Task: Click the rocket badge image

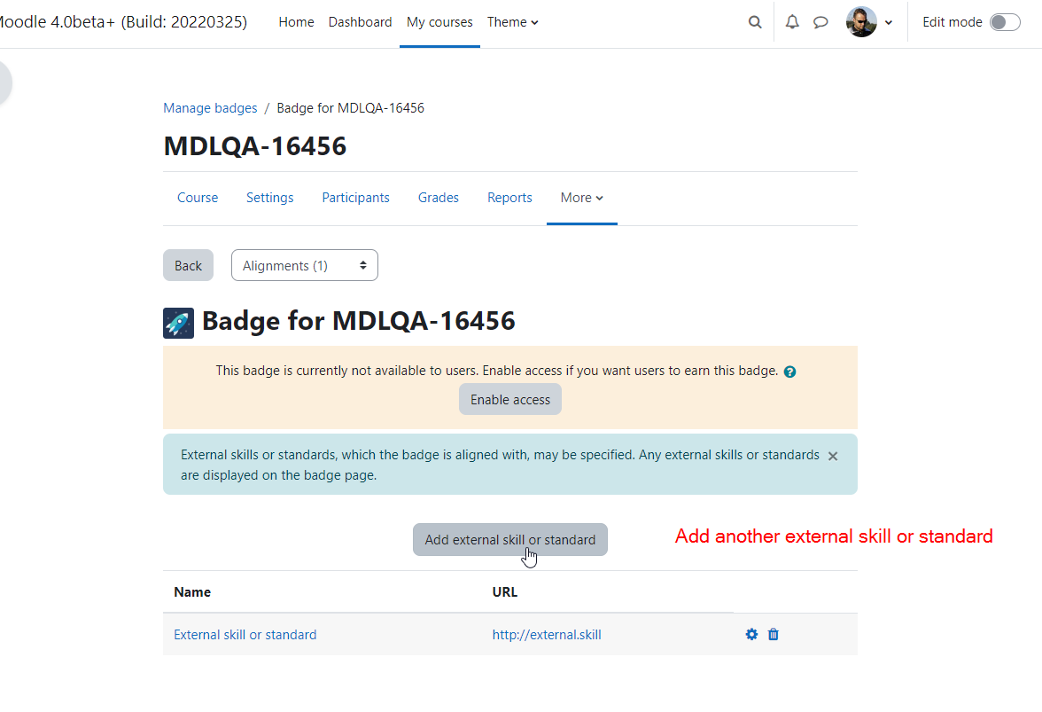Action: pos(178,323)
